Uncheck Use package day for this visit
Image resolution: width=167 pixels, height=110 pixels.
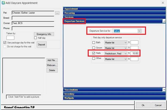[x=5, y=42]
